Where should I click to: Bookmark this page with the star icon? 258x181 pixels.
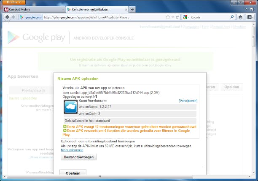168,17
